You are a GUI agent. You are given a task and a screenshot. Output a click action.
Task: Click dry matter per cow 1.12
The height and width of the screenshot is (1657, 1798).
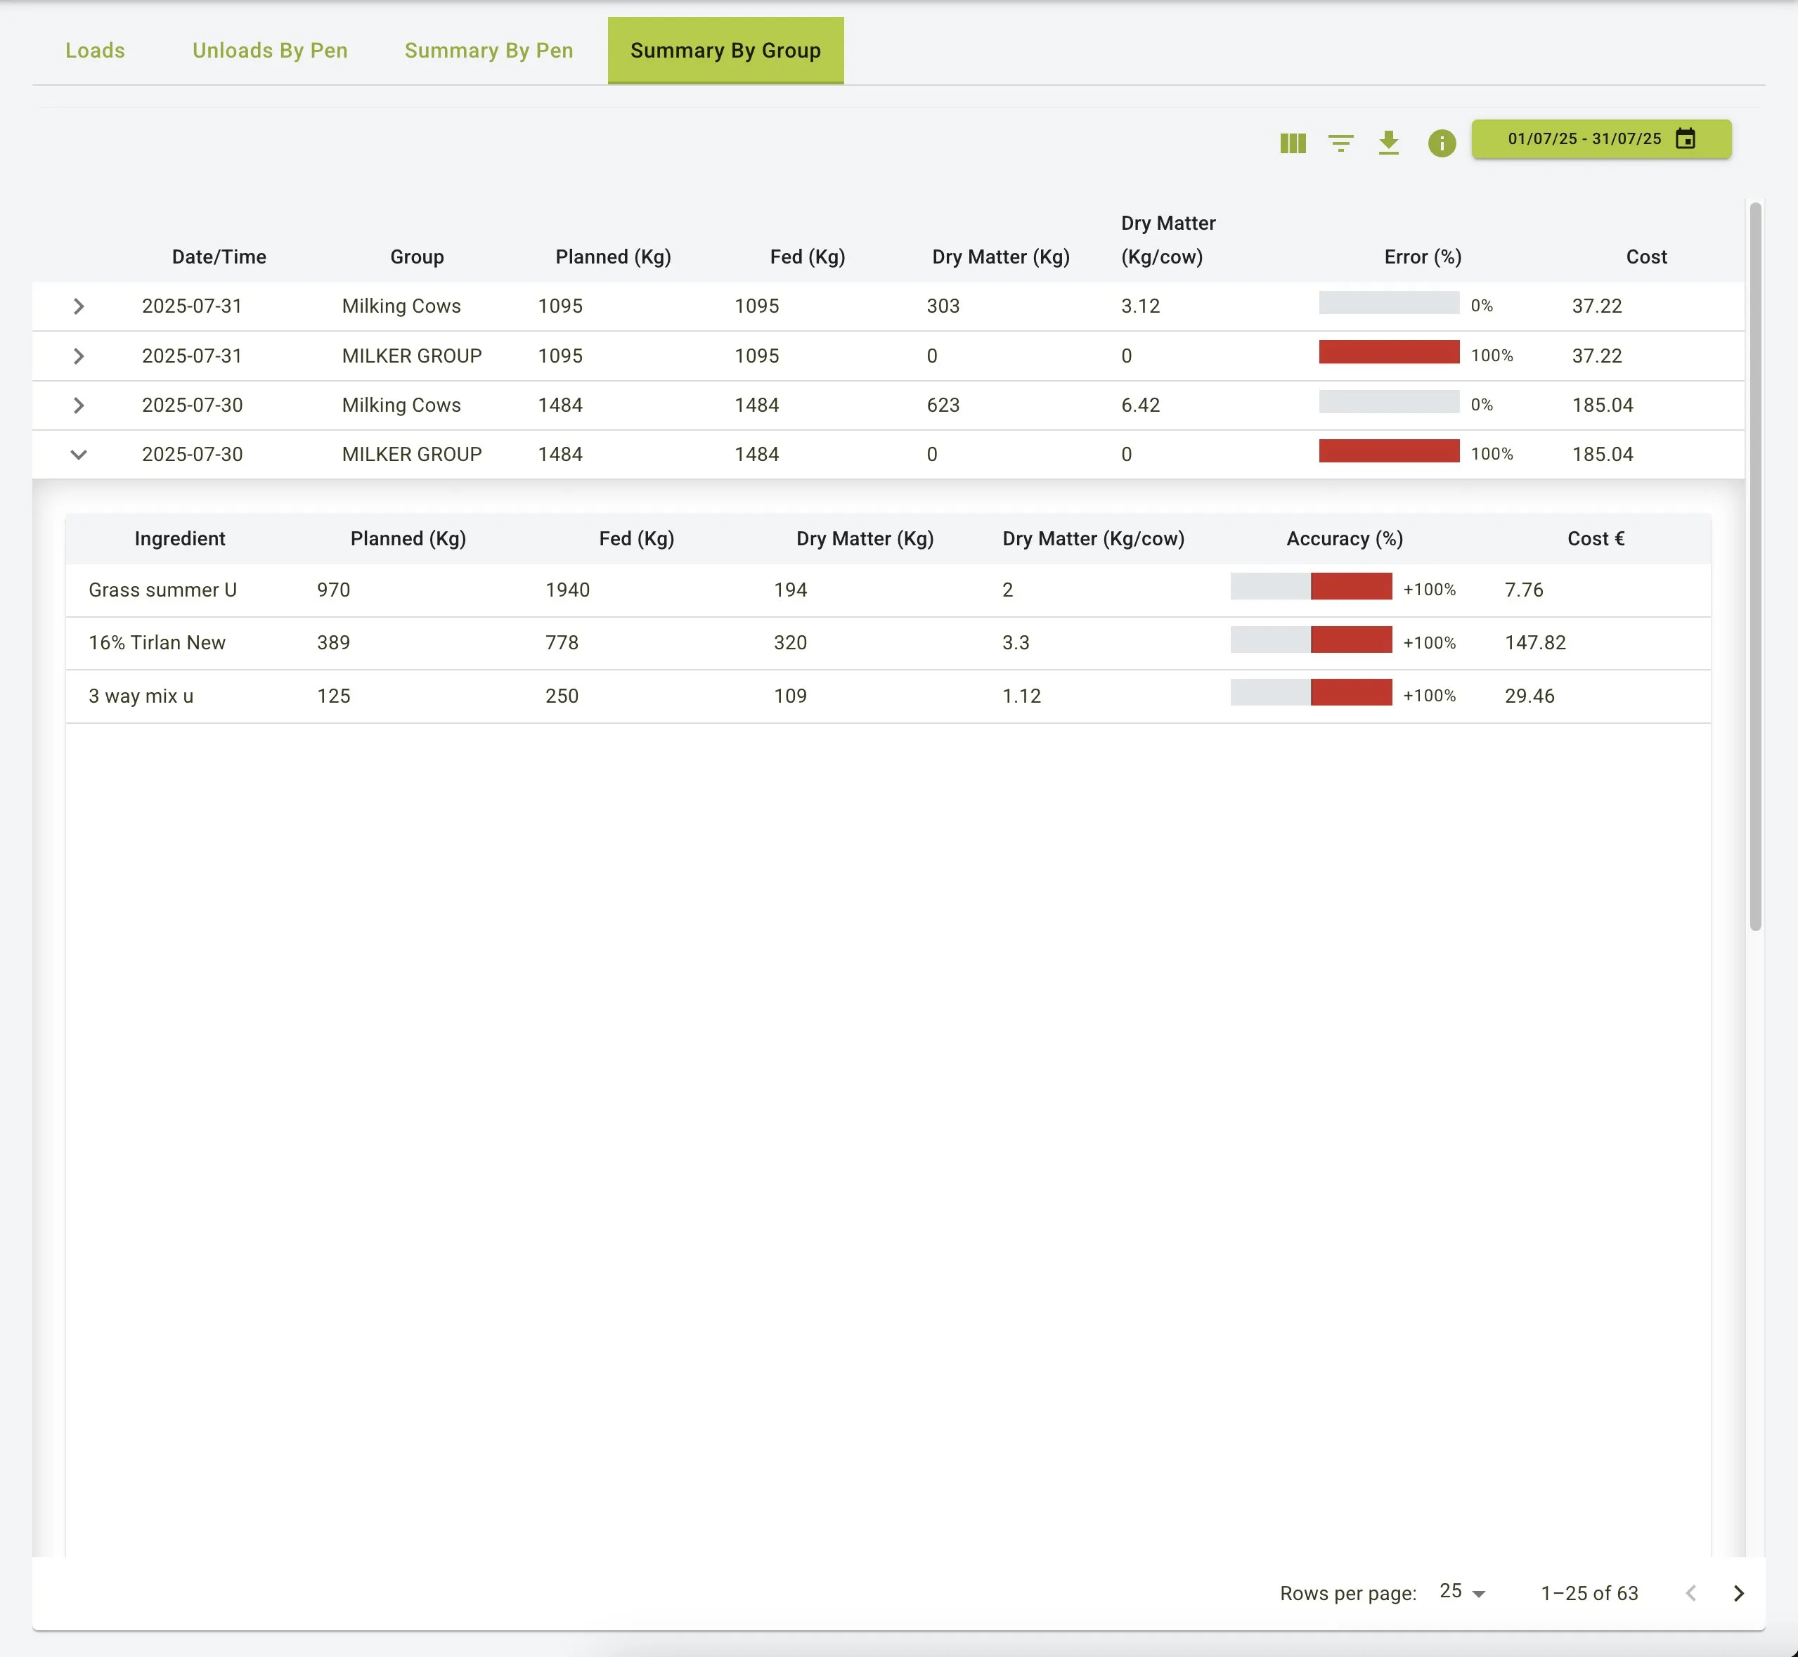tap(1021, 696)
